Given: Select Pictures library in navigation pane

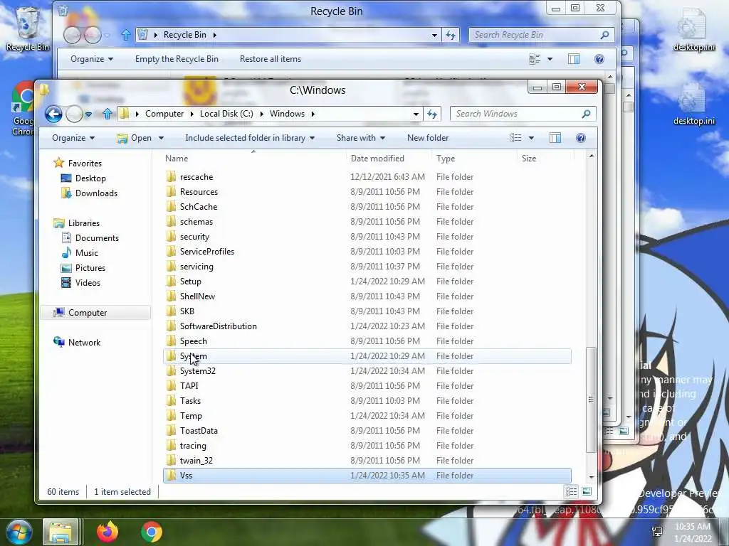Looking at the screenshot, I should point(90,268).
